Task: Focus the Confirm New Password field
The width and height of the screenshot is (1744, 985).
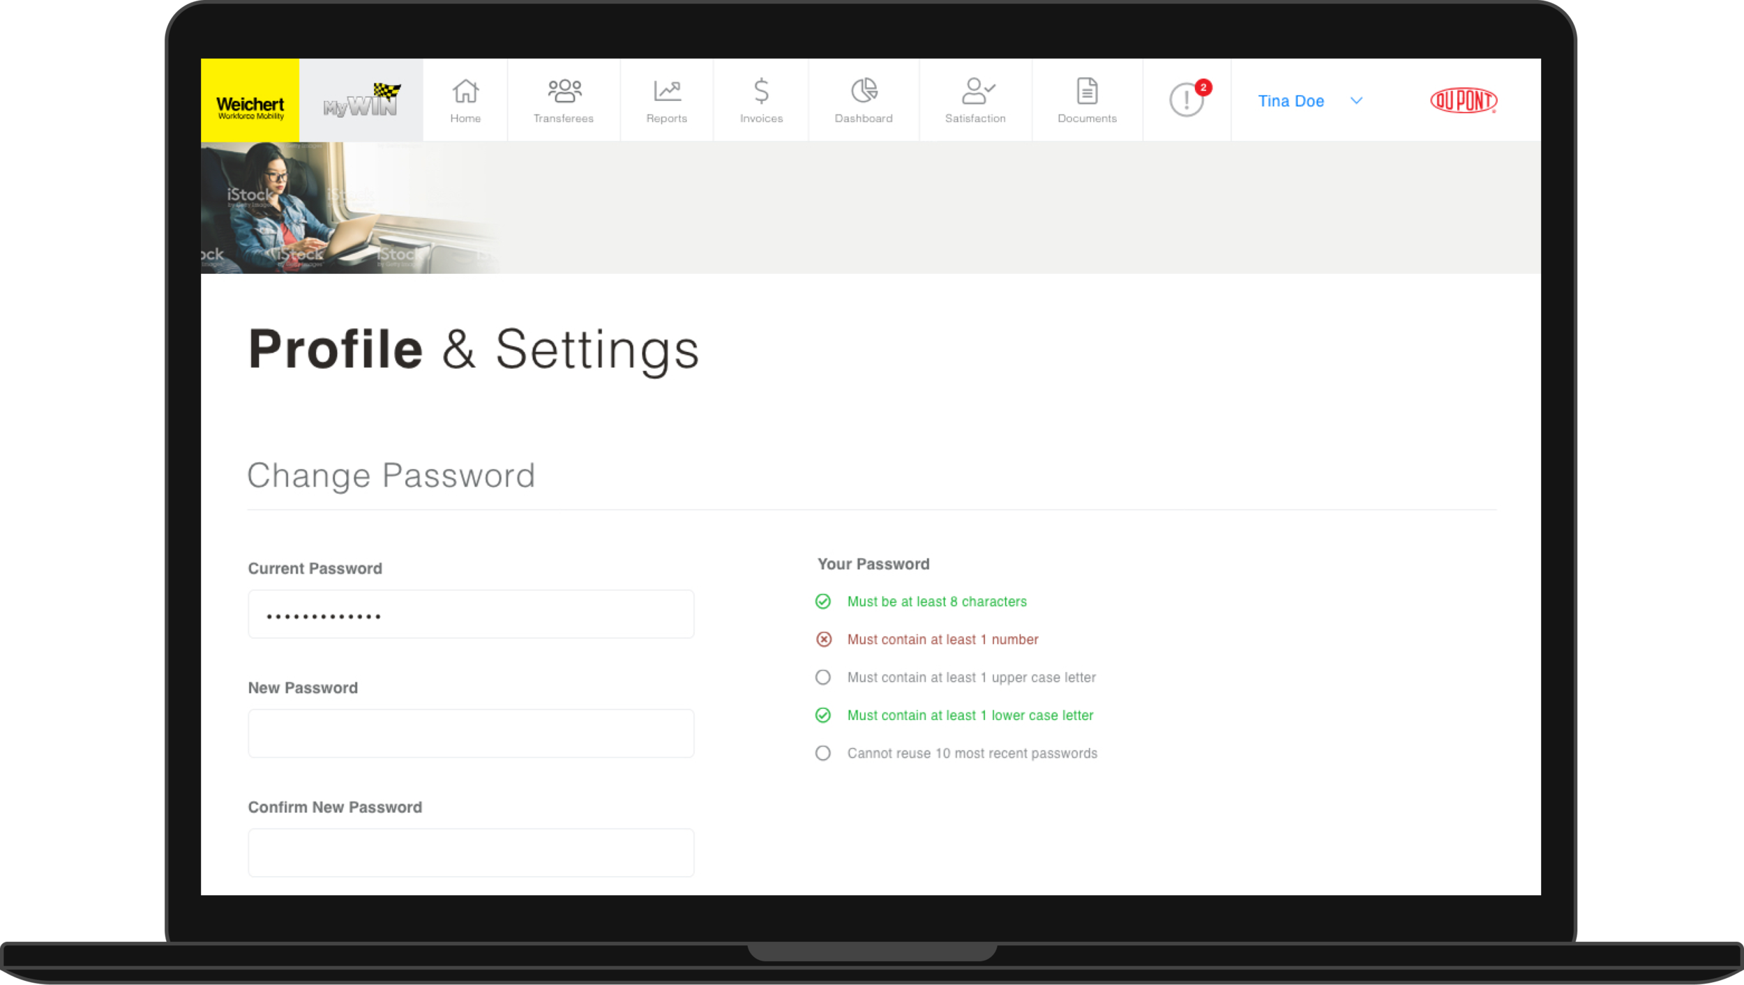Action: (x=471, y=853)
